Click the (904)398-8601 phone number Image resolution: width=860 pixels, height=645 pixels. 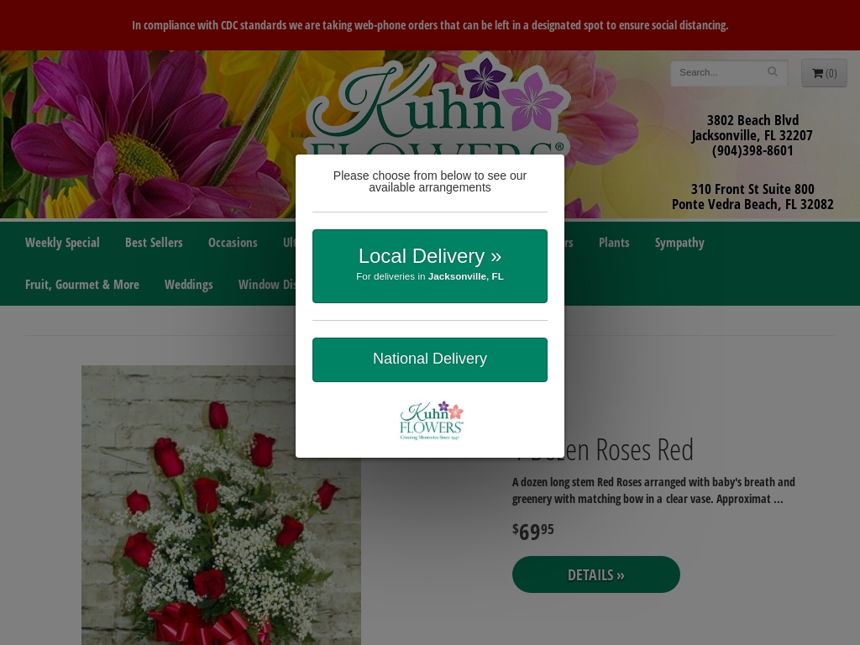pos(752,151)
